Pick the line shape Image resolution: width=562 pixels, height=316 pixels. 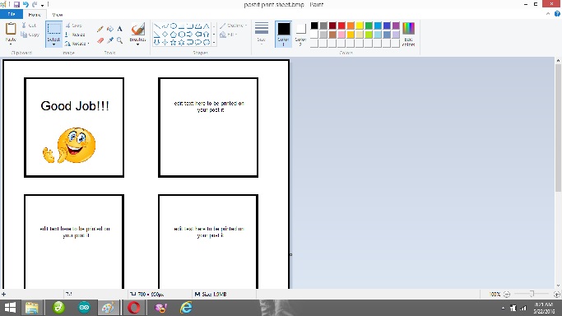click(156, 26)
